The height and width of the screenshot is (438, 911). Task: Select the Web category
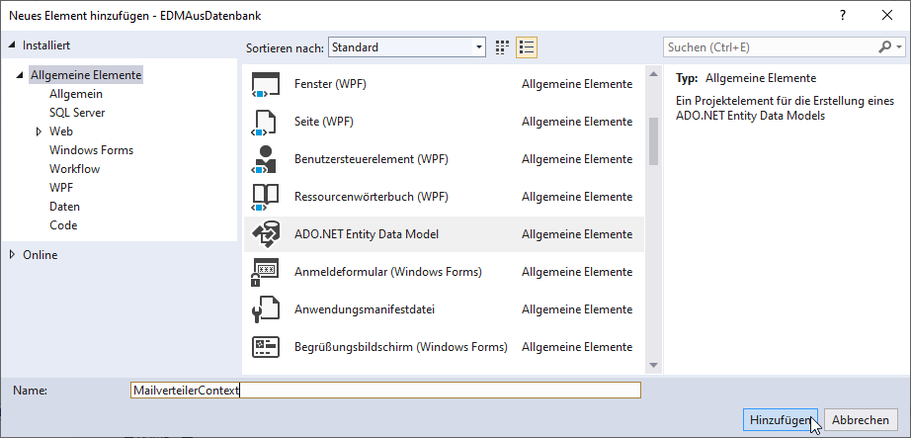[61, 131]
